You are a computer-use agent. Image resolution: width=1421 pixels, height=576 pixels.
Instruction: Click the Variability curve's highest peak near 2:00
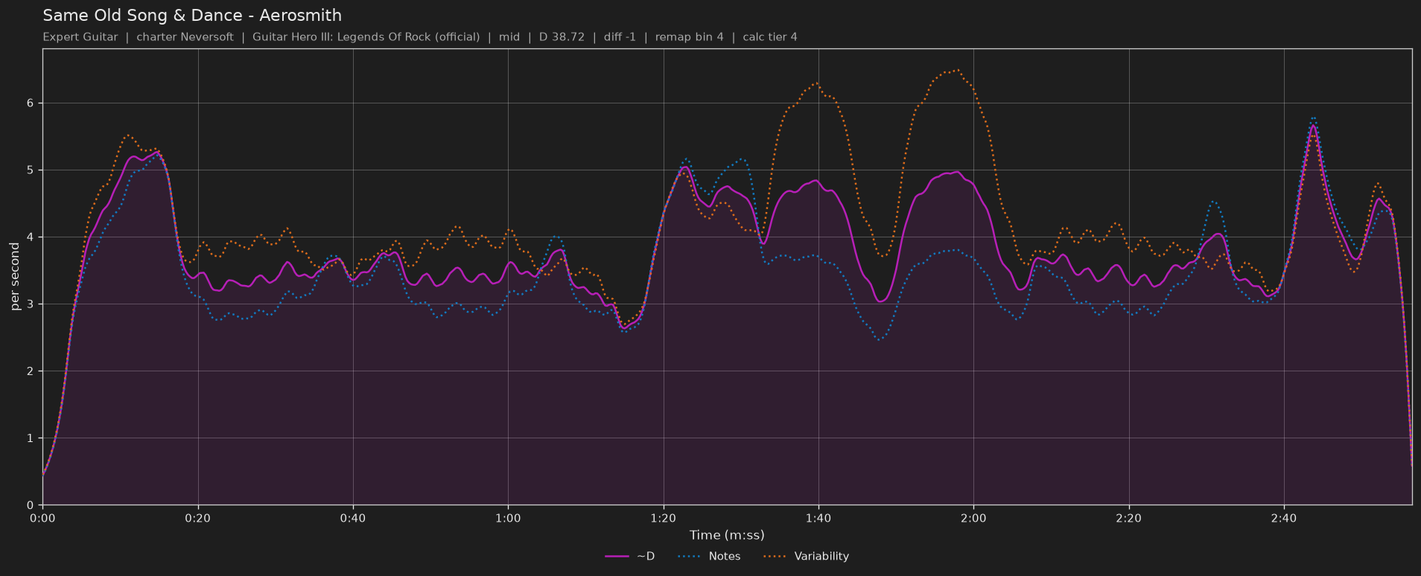[956, 71]
